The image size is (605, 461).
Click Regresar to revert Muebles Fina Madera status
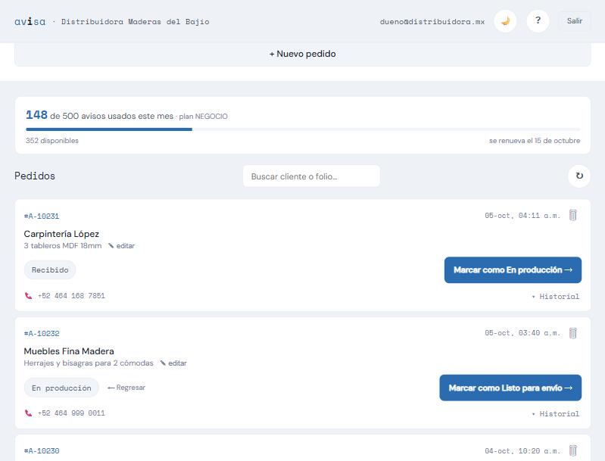click(x=126, y=388)
